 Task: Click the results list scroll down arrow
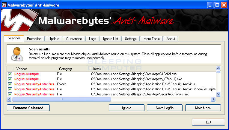coord(218,94)
